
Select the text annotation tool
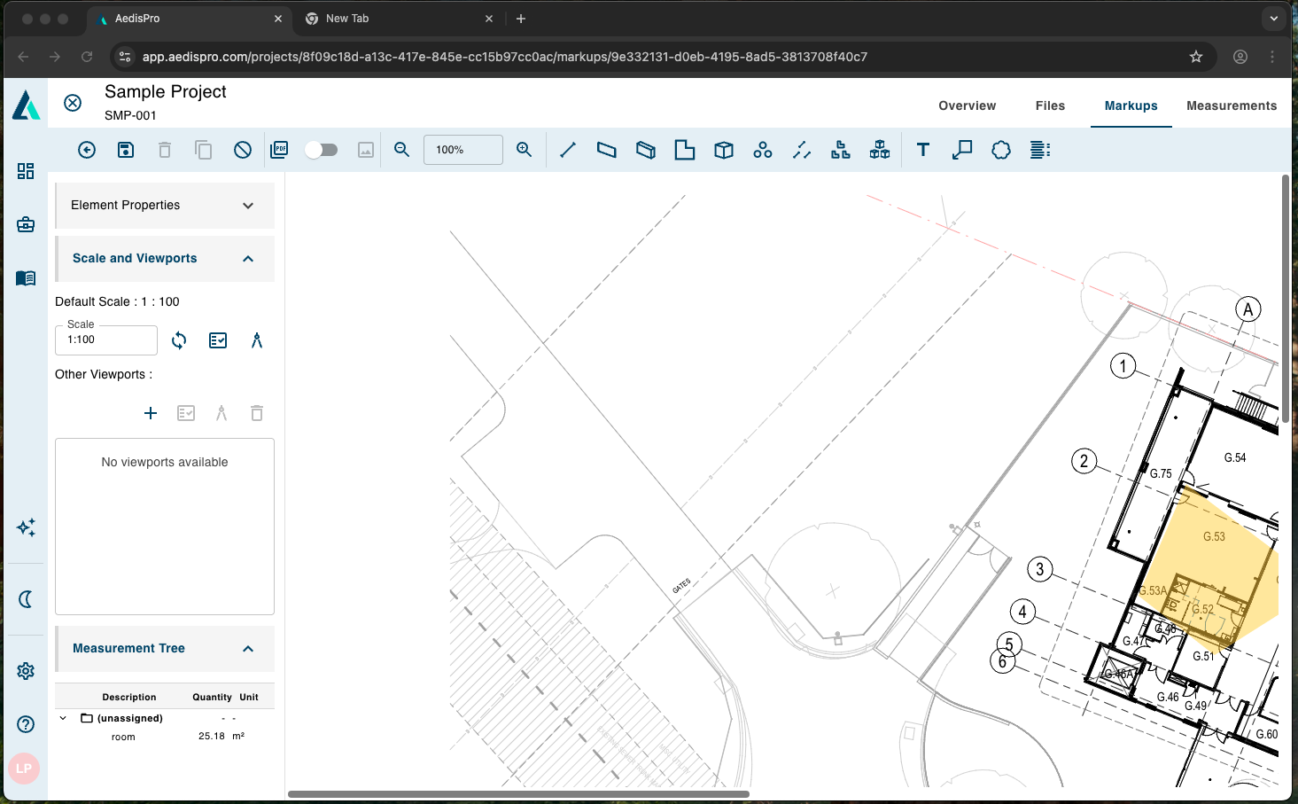(923, 150)
